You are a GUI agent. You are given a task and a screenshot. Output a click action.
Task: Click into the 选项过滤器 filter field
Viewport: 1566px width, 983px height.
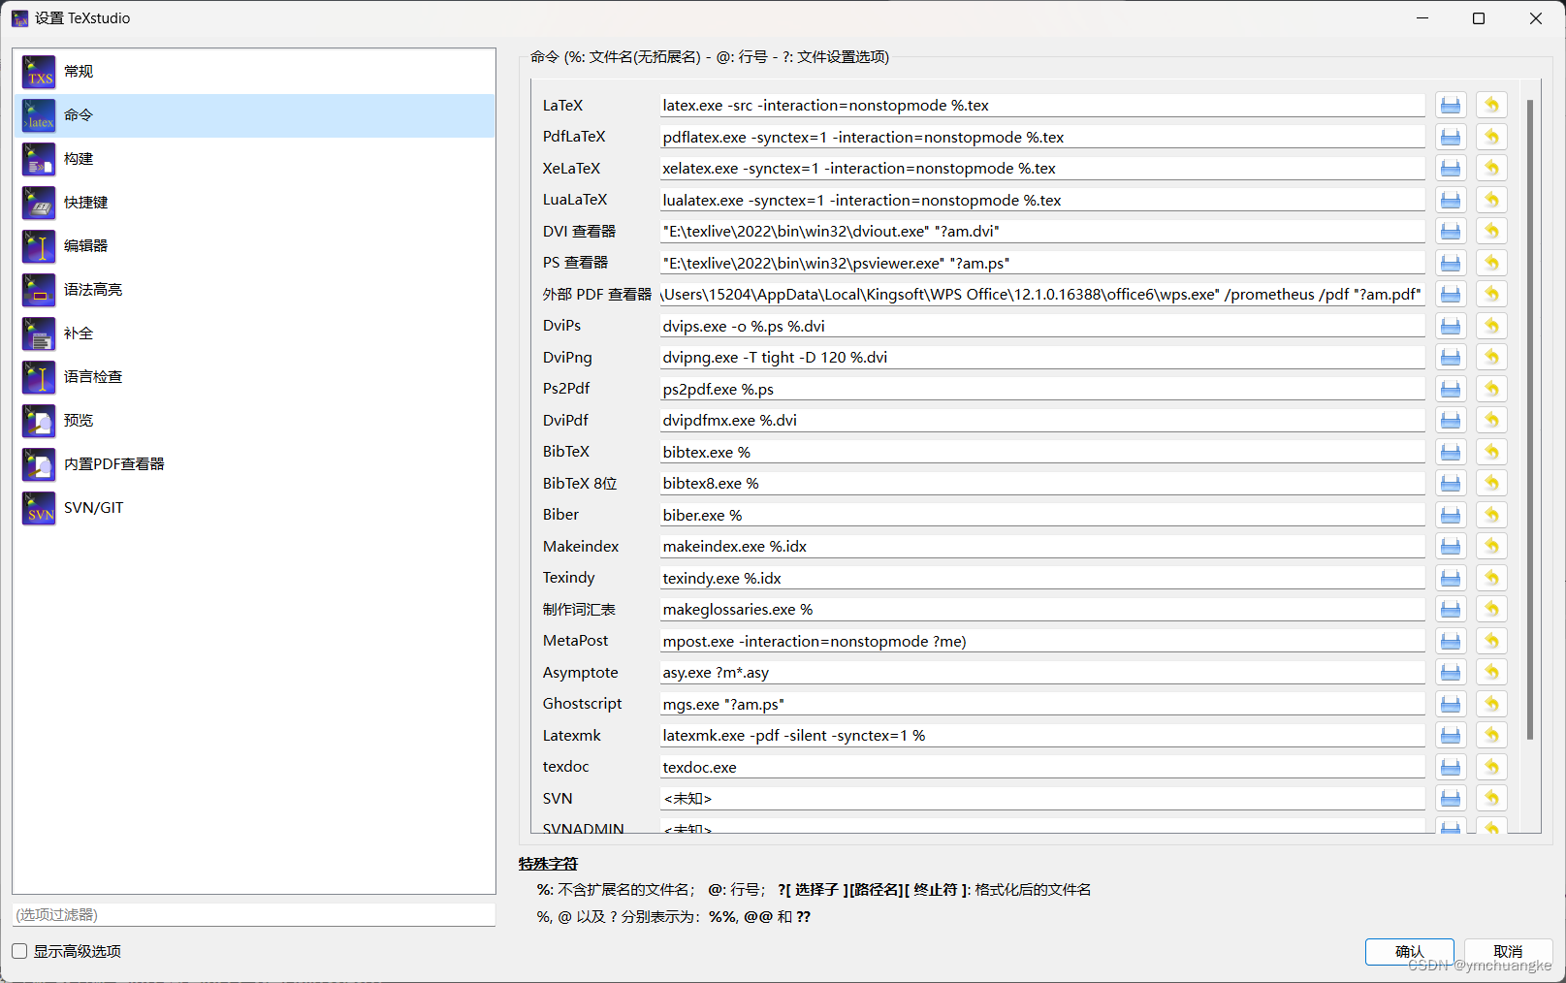point(254,914)
